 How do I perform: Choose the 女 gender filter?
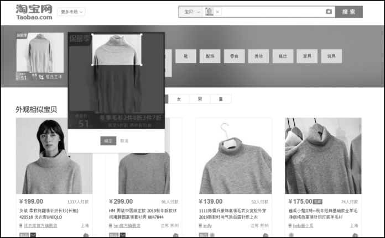179,99
